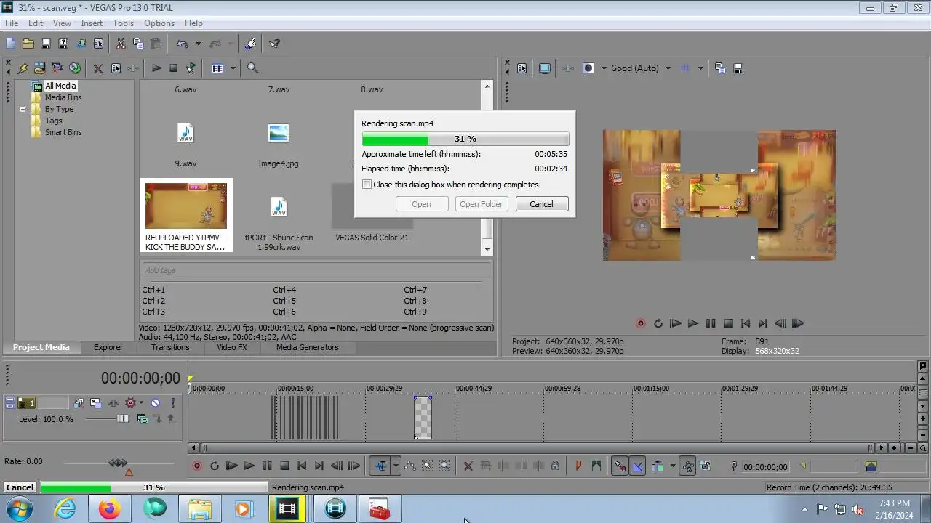The height and width of the screenshot is (523, 931).
Task: Switch to the Media Generators tab
Action: point(308,347)
